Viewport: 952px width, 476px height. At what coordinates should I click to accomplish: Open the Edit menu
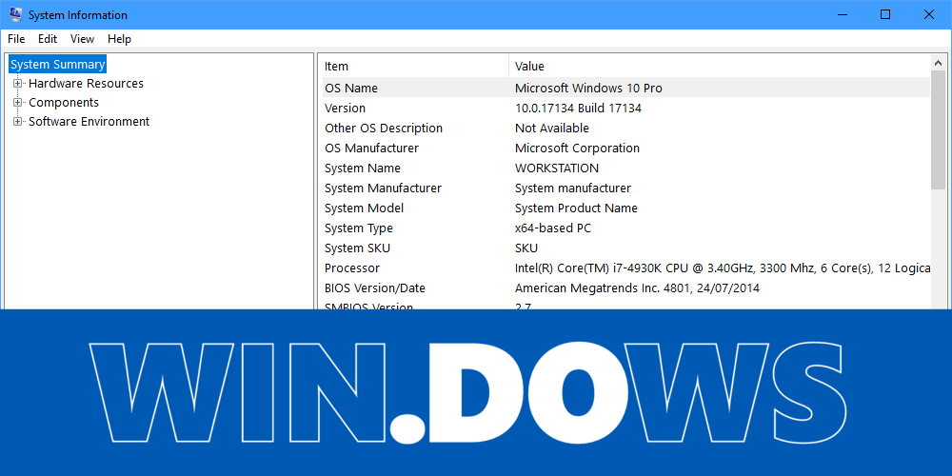(x=48, y=39)
